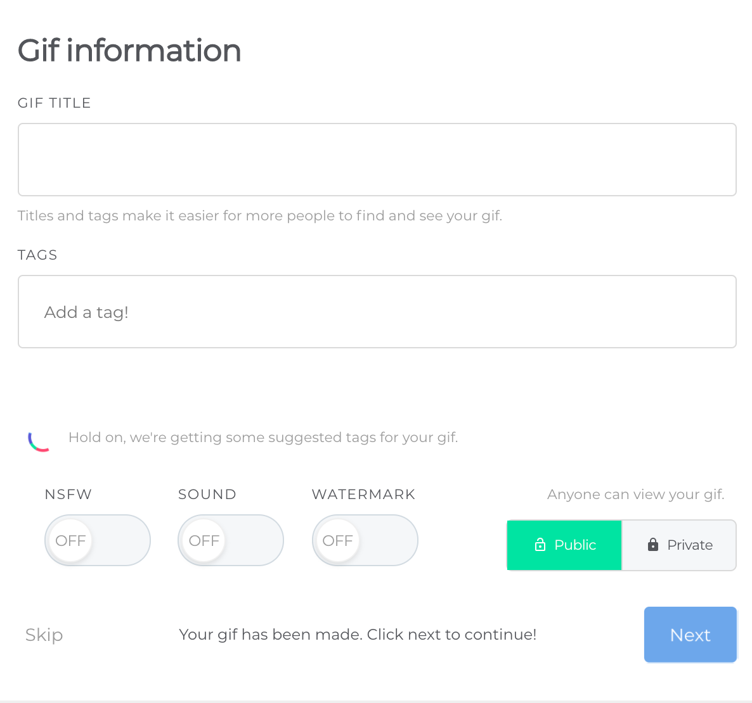Toggle the NSFW switch on
752x703 pixels.
pyautogui.click(x=97, y=540)
